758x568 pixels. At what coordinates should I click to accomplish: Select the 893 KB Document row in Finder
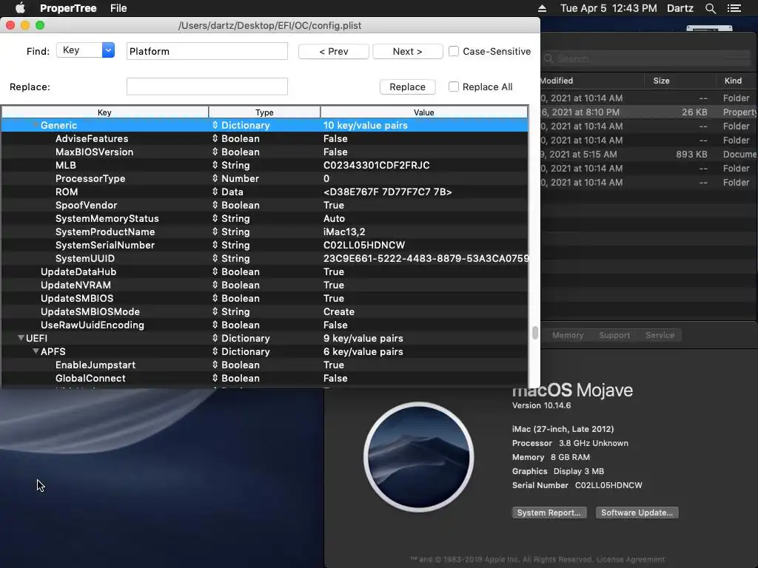pyautogui.click(x=649, y=155)
